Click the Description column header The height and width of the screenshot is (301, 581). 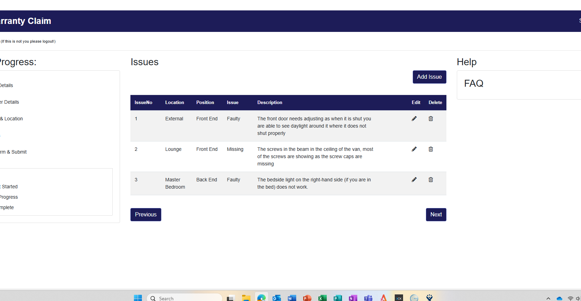coord(270,103)
